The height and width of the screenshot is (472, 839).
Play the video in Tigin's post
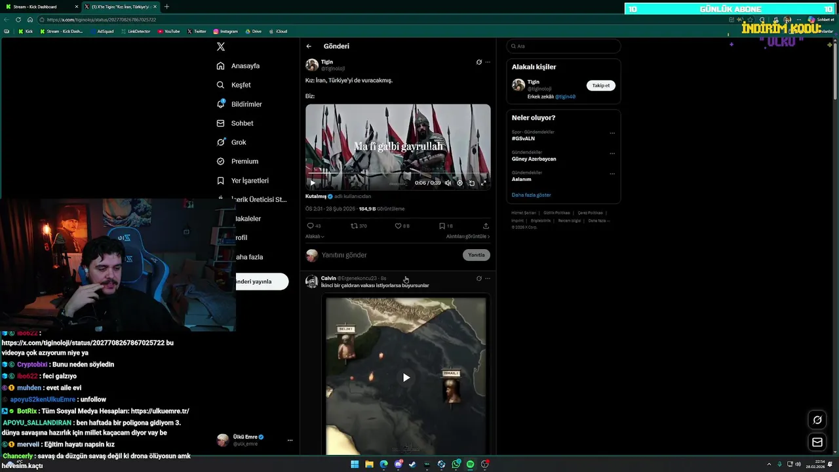point(312,183)
